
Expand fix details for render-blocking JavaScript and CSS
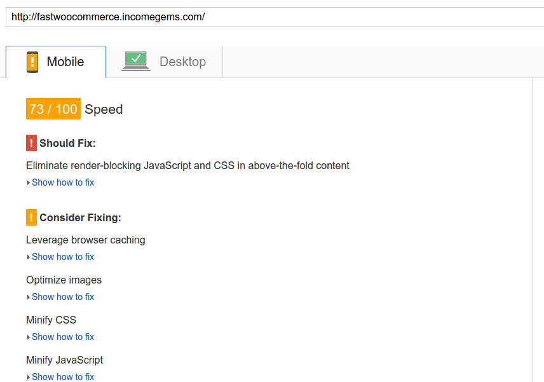tap(29, 183)
